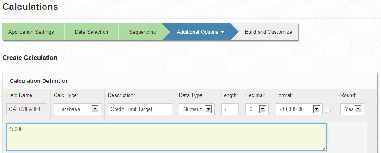Open the Additional Options step menu
The width and height of the screenshot is (381, 153).
200,32
